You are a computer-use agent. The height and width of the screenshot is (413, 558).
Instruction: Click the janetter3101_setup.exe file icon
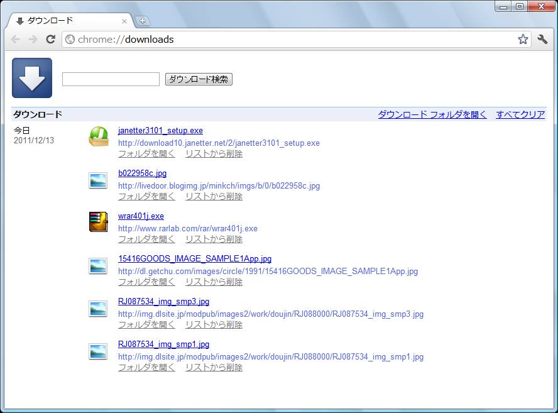coord(99,136)
